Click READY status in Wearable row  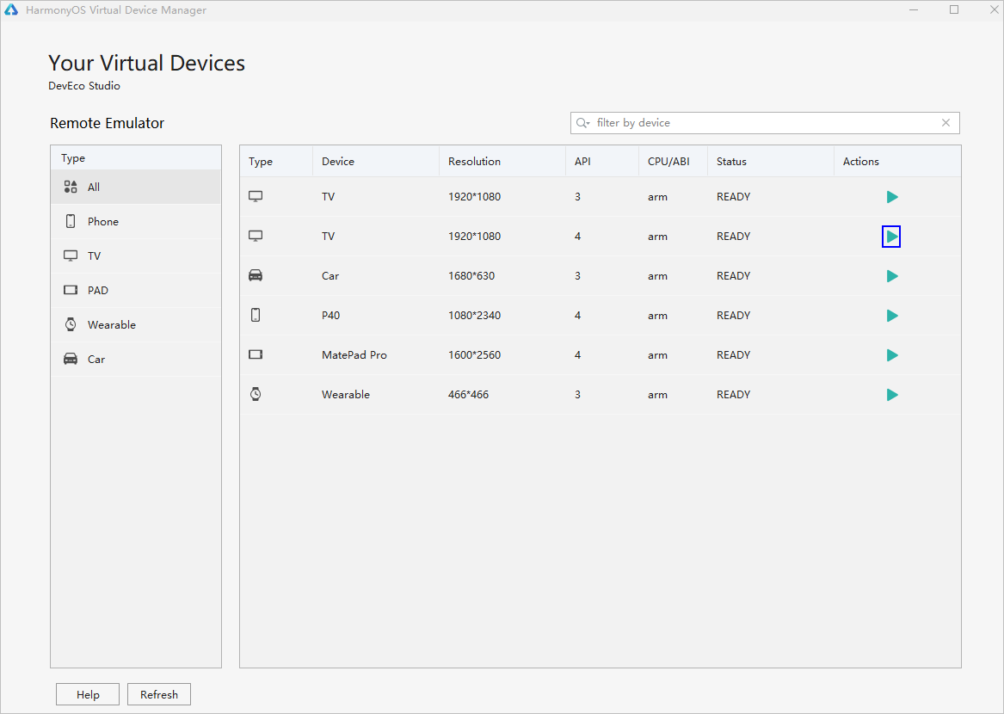[733, 395]
